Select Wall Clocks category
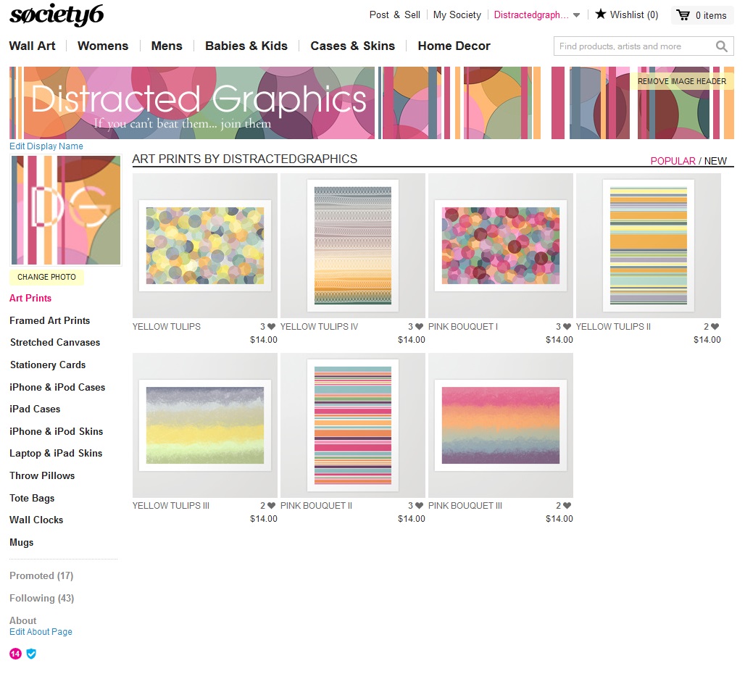The height and width of the screenshot is (674, 745). 36,520
